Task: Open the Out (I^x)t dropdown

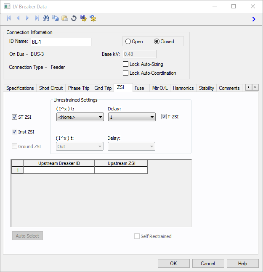Action: pyautogui.click(x=80, y=146)
